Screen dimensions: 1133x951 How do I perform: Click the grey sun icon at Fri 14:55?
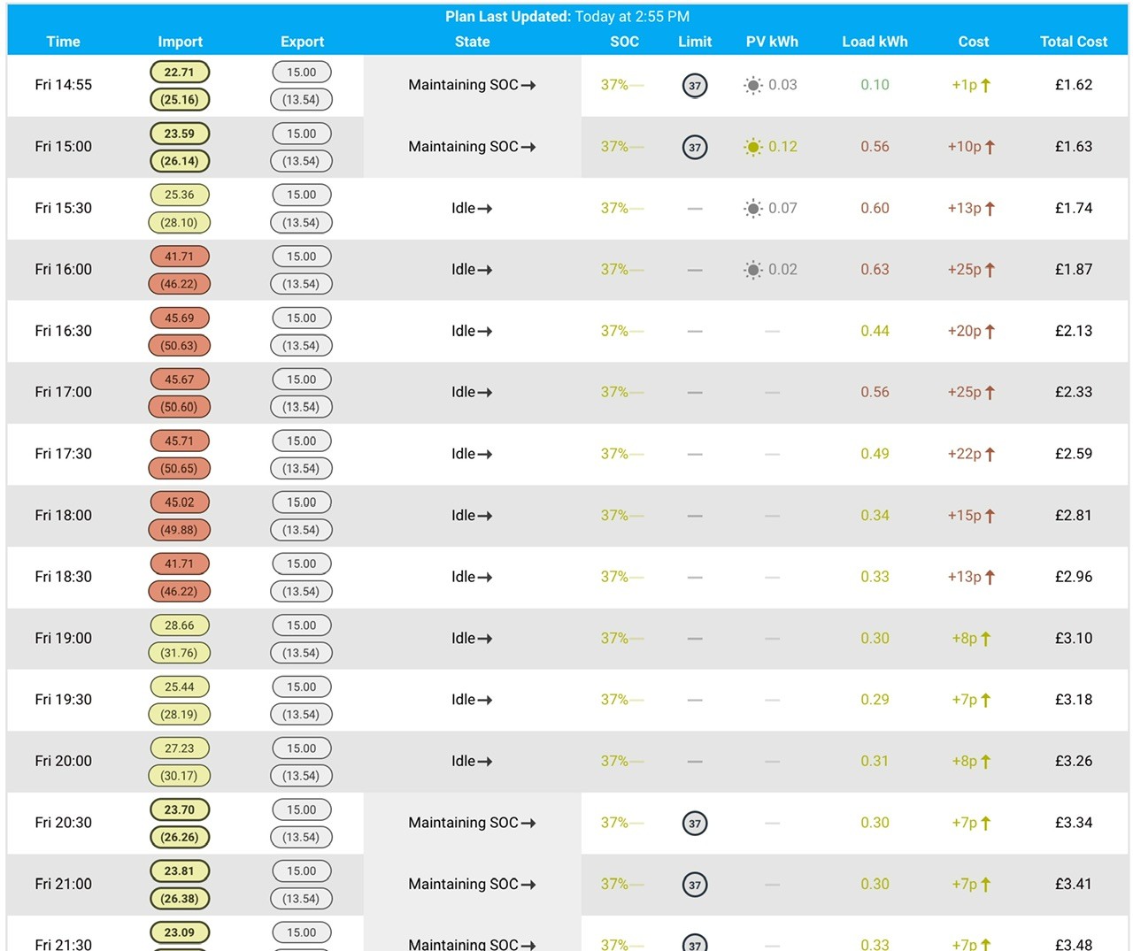click(x=752, y=85)
